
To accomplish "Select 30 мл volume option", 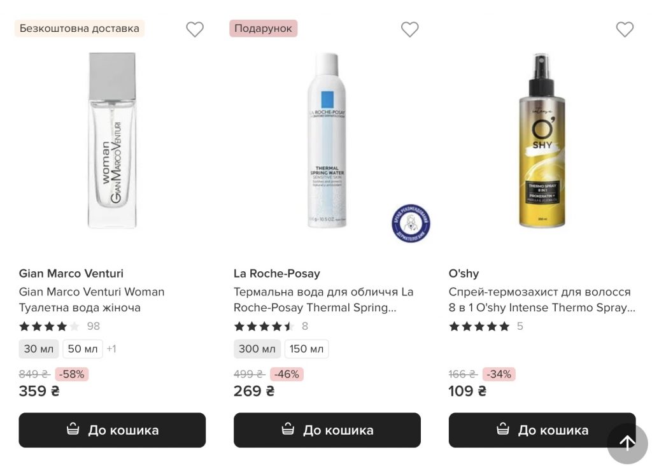I will (x=39, y=349).
